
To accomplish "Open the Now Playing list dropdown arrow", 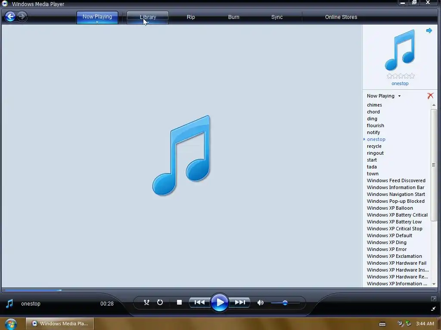I will [399, 96].
